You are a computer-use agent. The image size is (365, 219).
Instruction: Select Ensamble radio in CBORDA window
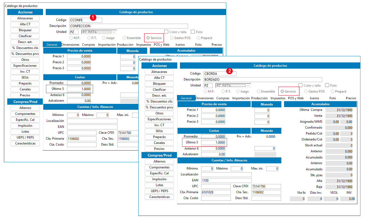coord(258,91)
